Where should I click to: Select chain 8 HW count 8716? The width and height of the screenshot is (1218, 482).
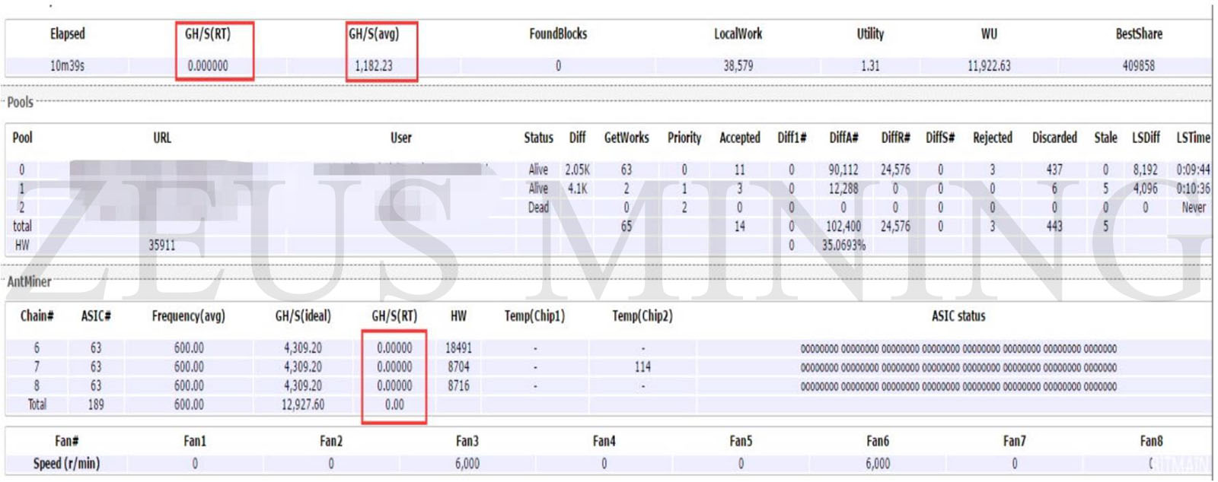[x=458, y=385]
